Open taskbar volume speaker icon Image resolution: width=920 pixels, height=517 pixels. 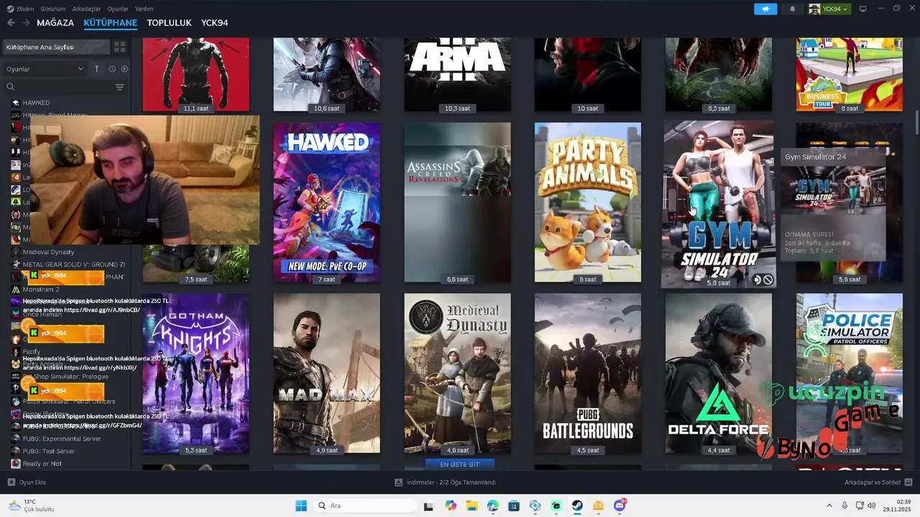click(x=872, y=506)
